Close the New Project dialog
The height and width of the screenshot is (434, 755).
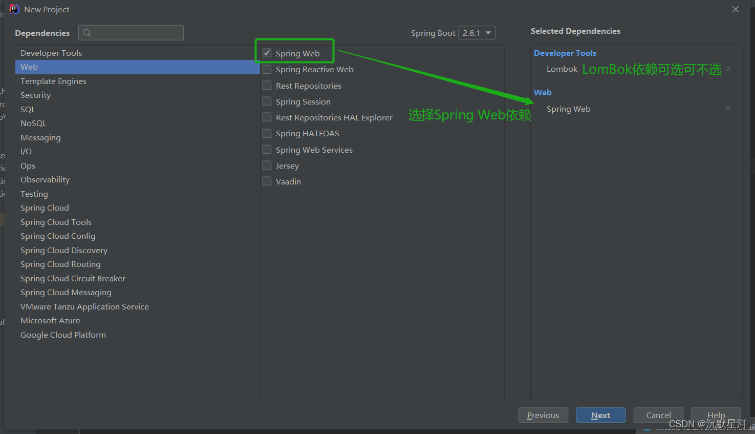coord(736,9)
